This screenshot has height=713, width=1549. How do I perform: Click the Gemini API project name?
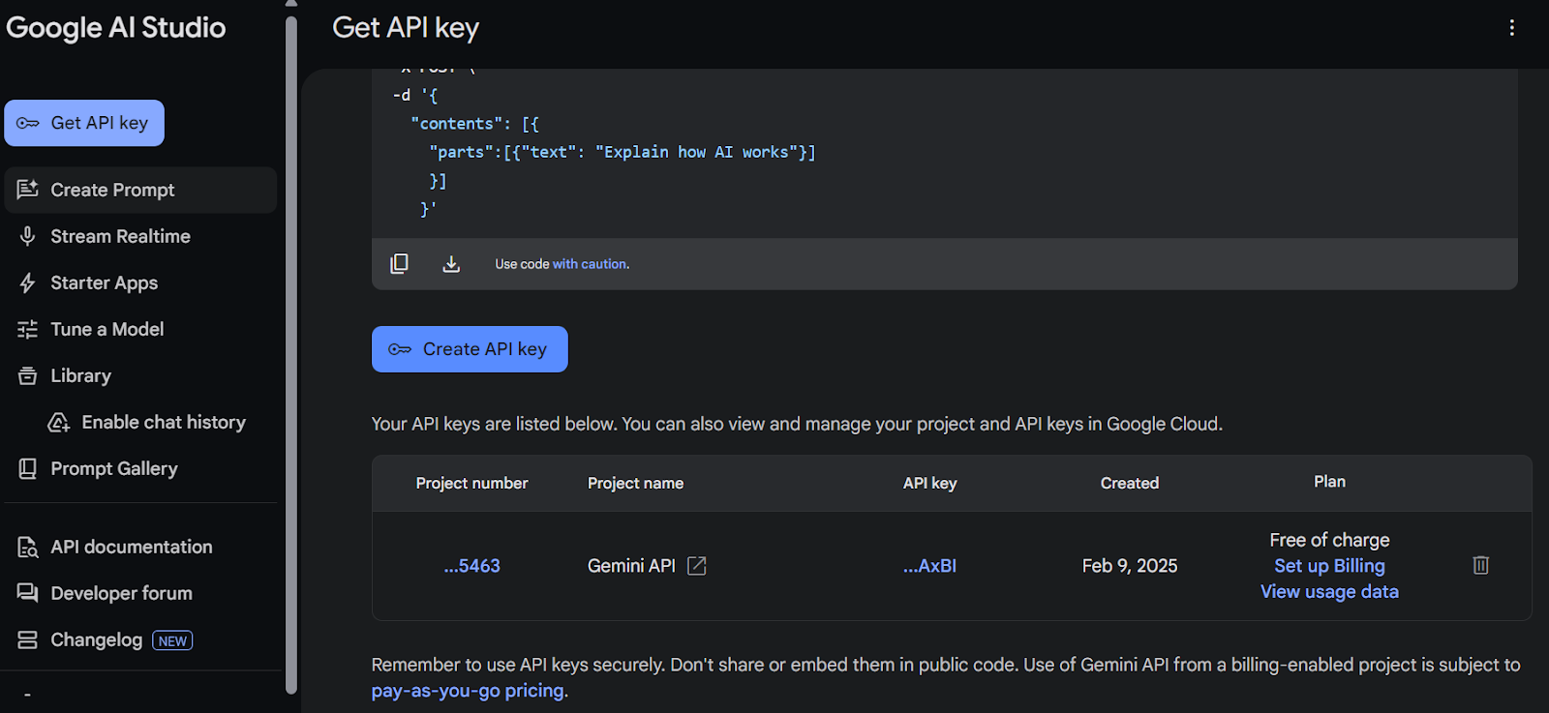631,566
